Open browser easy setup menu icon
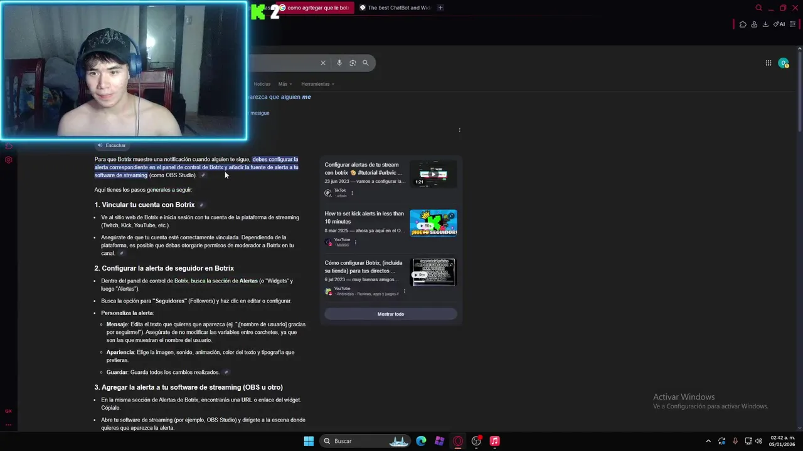 click(x=792, y=24)
